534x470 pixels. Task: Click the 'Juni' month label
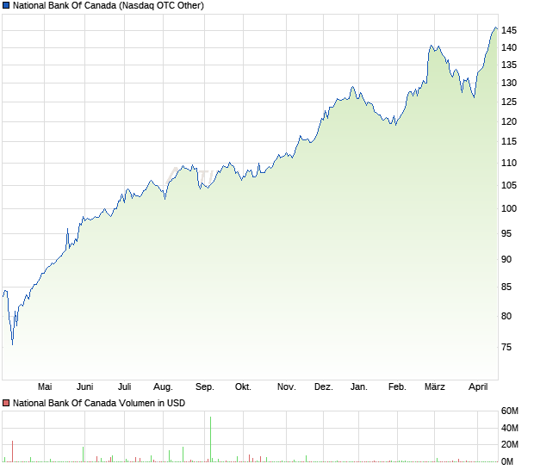click(84, 387)
